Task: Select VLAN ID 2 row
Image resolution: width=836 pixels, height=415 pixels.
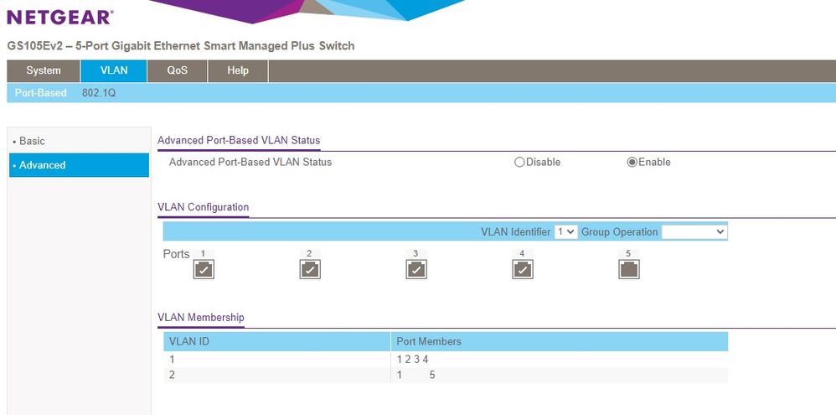Action: (445, 375)
